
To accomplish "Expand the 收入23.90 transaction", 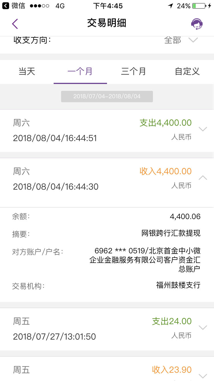I will pyautogui.click(x=203, y=376).
